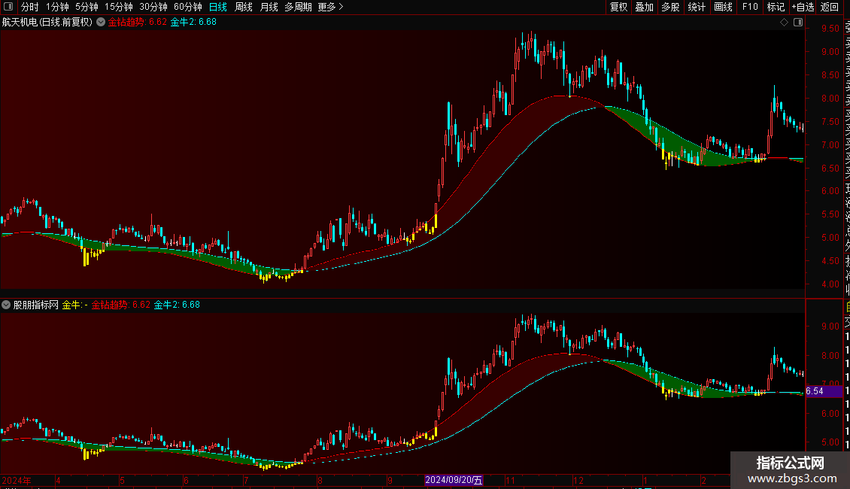Select the 1分钟 period
This screenshot has width=850, height=489.
coord(57,7)
